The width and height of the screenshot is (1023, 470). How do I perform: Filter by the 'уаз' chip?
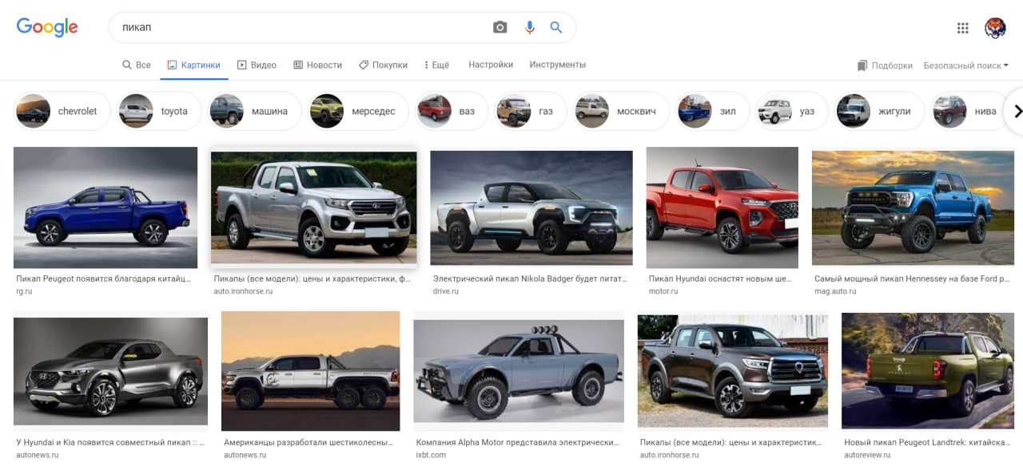[792, 111]
